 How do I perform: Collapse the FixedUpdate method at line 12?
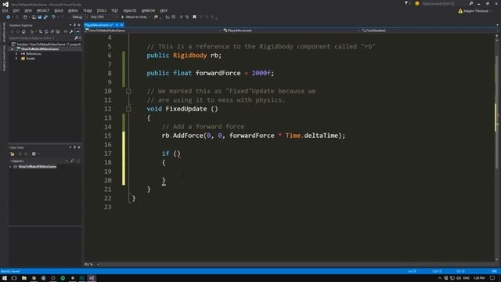(x=128, y=109)
